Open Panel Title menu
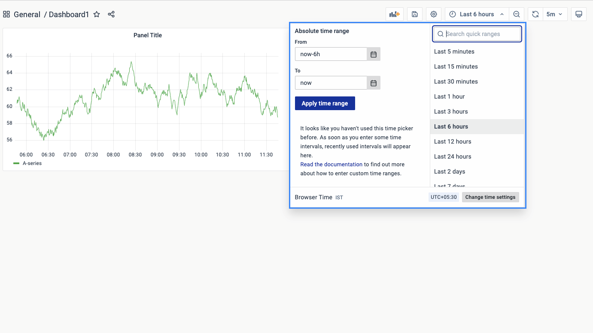Screen dimensions: 593x333 147,35
